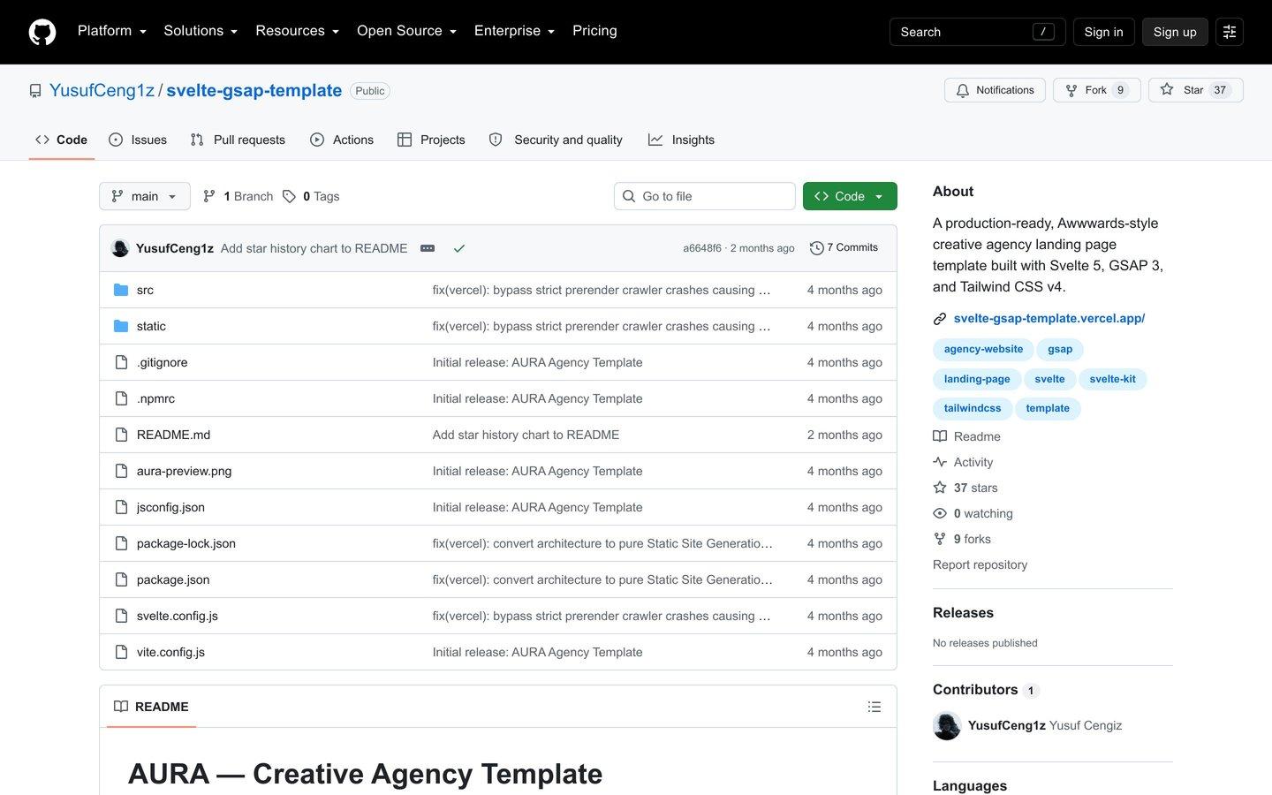Viewport: 1272px width, 795px height.
Task: Switch to the Projects tab
Action: [431, 140]
